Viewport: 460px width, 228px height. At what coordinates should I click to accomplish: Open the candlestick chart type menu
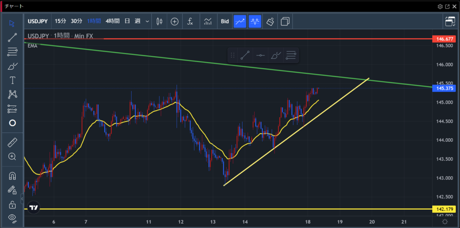point(159,22)
